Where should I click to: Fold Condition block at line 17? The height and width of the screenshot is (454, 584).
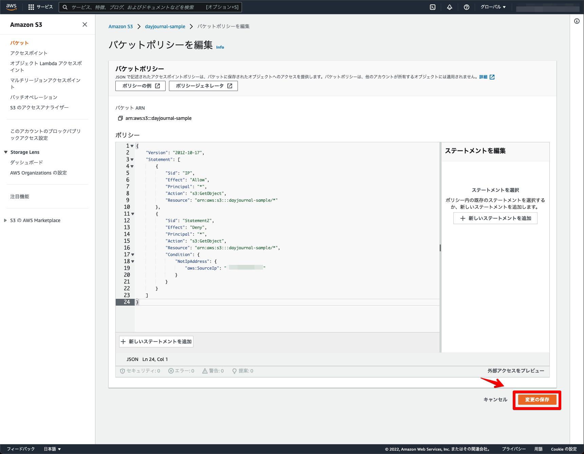133,255
